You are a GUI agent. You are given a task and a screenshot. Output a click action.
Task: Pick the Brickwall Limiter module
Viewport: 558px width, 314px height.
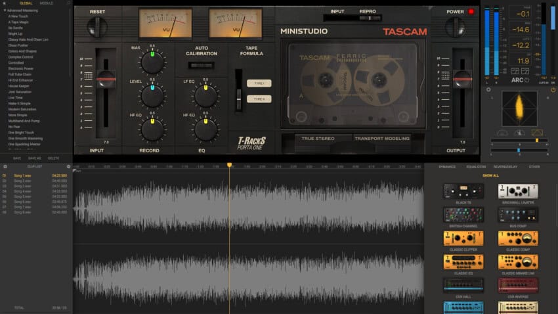pos(519,191)
